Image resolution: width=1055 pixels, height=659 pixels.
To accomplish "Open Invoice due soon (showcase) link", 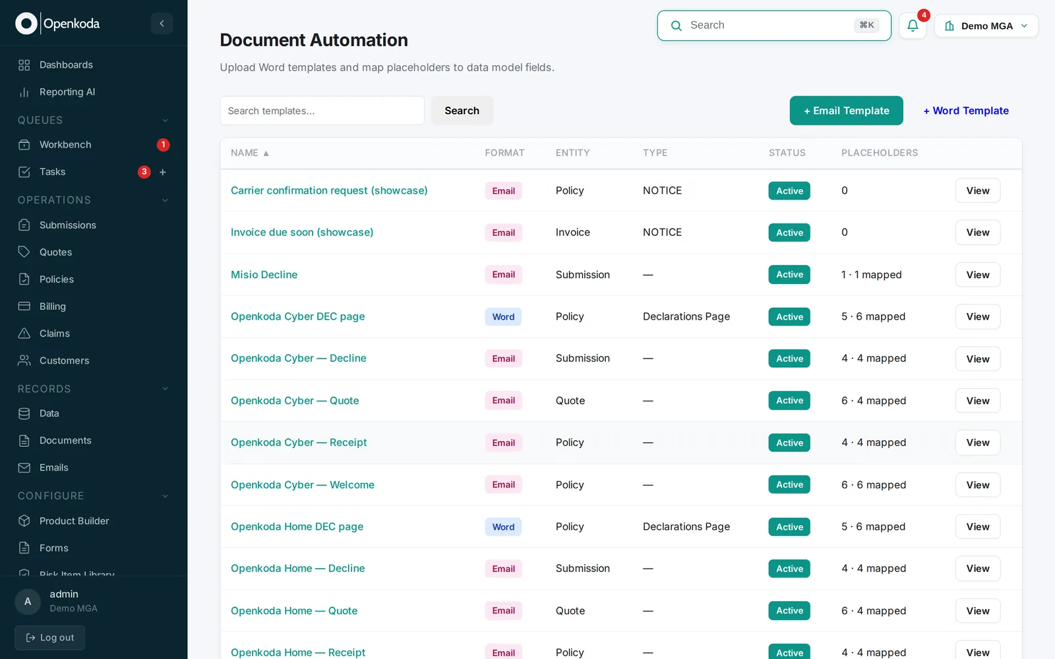I will (302, 232).
